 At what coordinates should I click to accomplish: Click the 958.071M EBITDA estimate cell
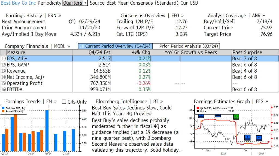tap(92, 89)
